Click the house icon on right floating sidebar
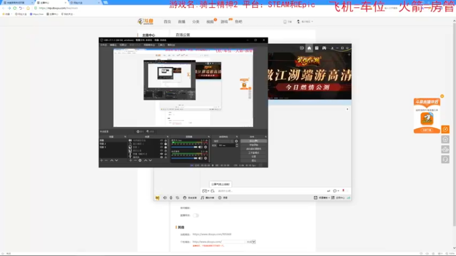The width and height of the screenshot is (456, 256). click(x=445, y=139)
